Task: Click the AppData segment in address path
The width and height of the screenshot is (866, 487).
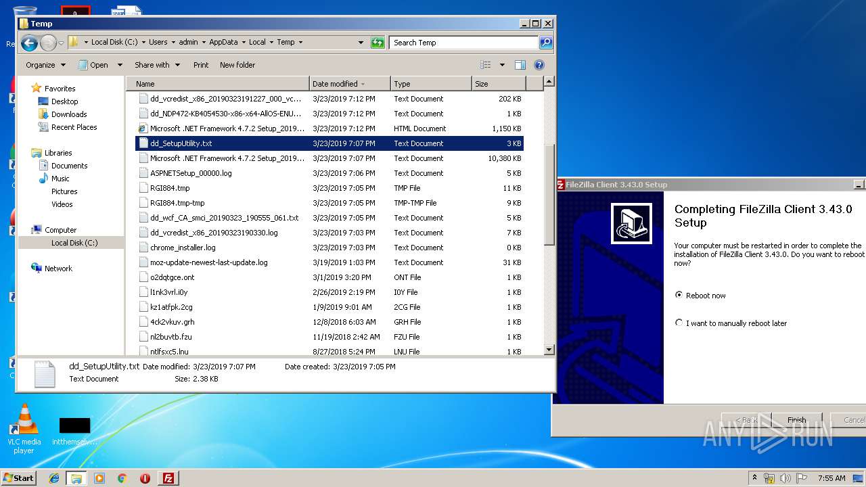Action: point(223,42)
